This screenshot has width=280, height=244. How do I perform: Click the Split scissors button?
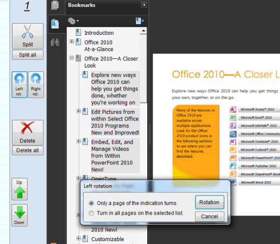pyautogui.click(x=28, y=36)
